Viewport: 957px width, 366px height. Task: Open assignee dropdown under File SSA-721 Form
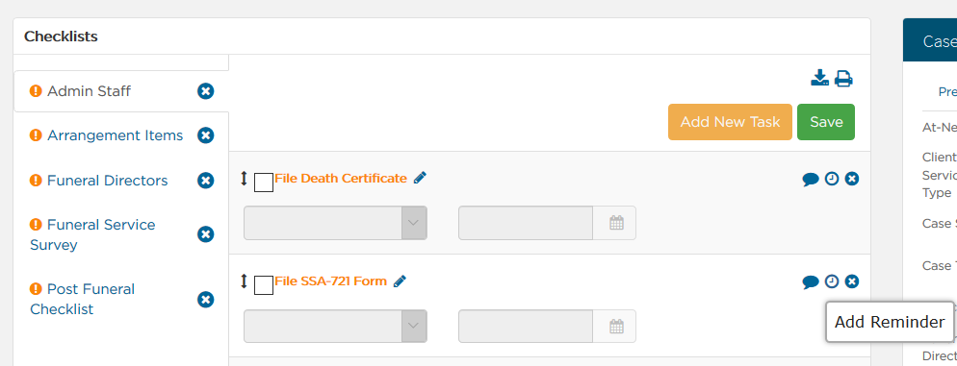[335, 327]
